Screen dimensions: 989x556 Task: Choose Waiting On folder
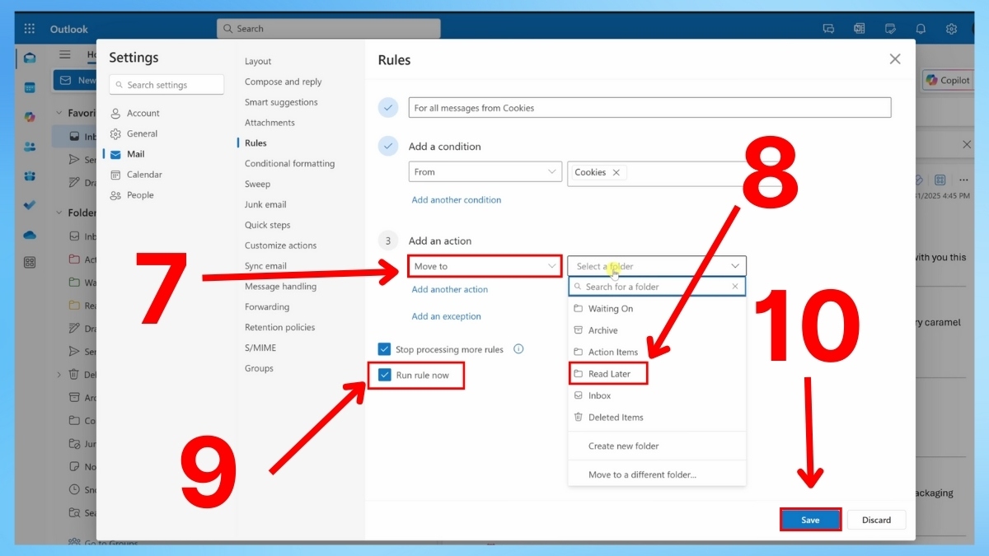pos(657,309)
